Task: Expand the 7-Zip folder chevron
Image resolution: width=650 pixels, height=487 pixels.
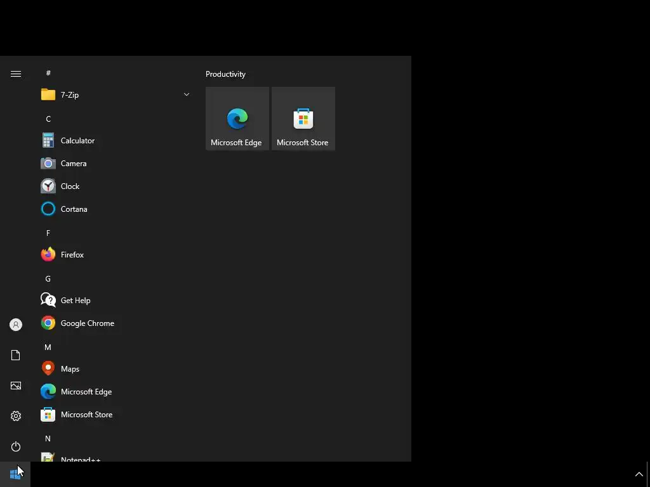Action: click(x=187, y=95)
